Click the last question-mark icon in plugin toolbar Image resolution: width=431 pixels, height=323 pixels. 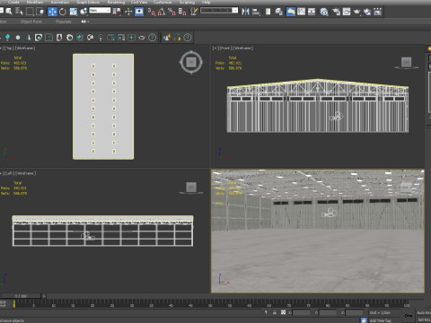pos(188,38)
